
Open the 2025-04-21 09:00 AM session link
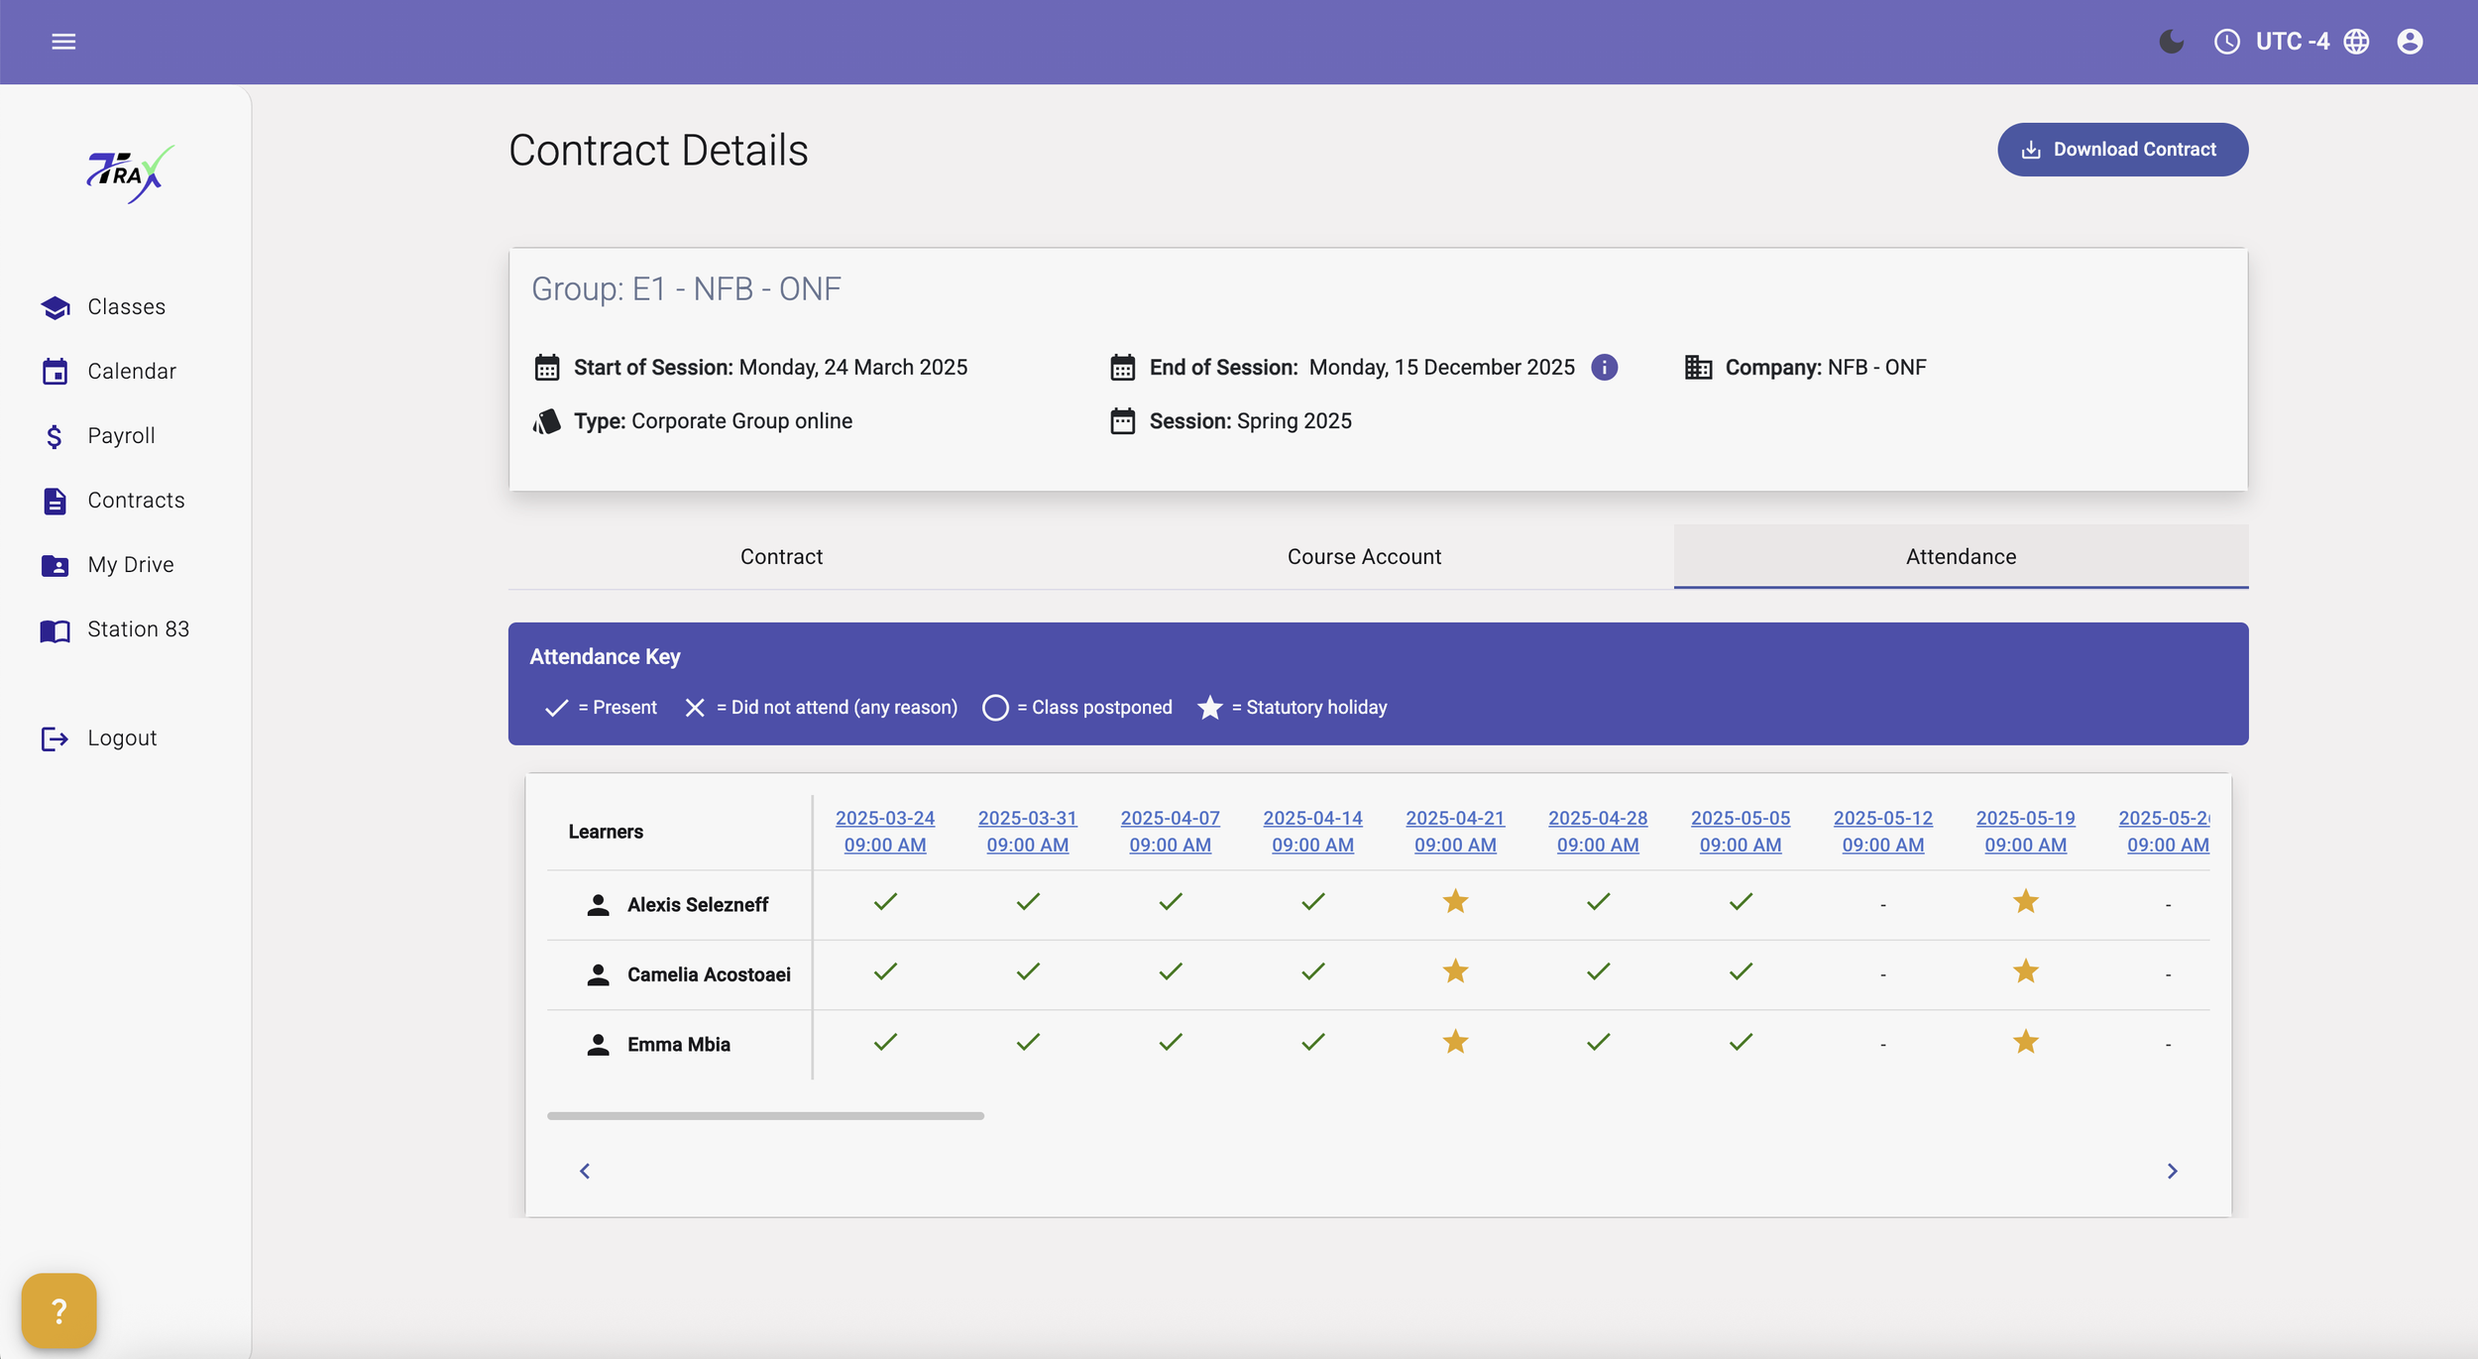1455,832
